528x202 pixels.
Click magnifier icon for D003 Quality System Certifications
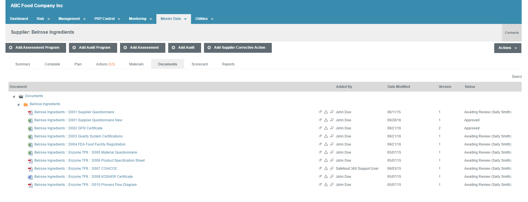coord(332,136)
